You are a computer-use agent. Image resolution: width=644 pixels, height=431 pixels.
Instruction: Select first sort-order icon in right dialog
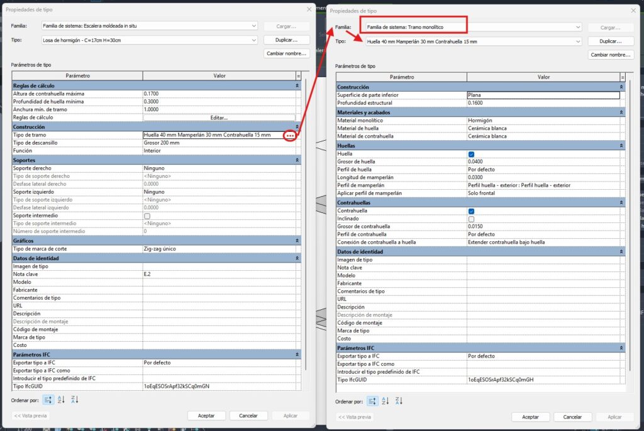pyautogui.click(x=373, y=401)
